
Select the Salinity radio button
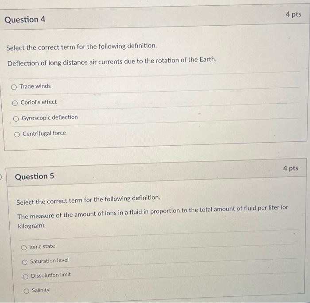tap(27, 291)
